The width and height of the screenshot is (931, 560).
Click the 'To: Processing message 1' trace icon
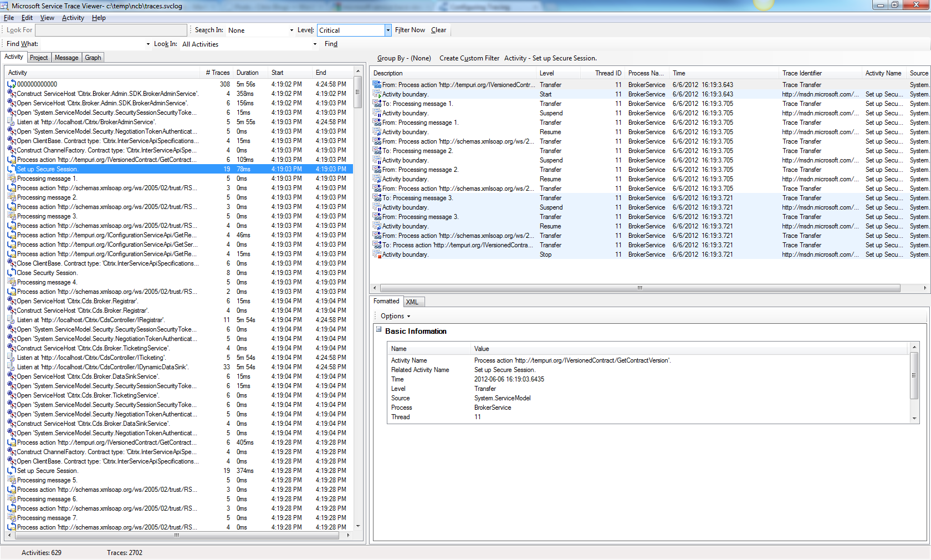point(377,104)
